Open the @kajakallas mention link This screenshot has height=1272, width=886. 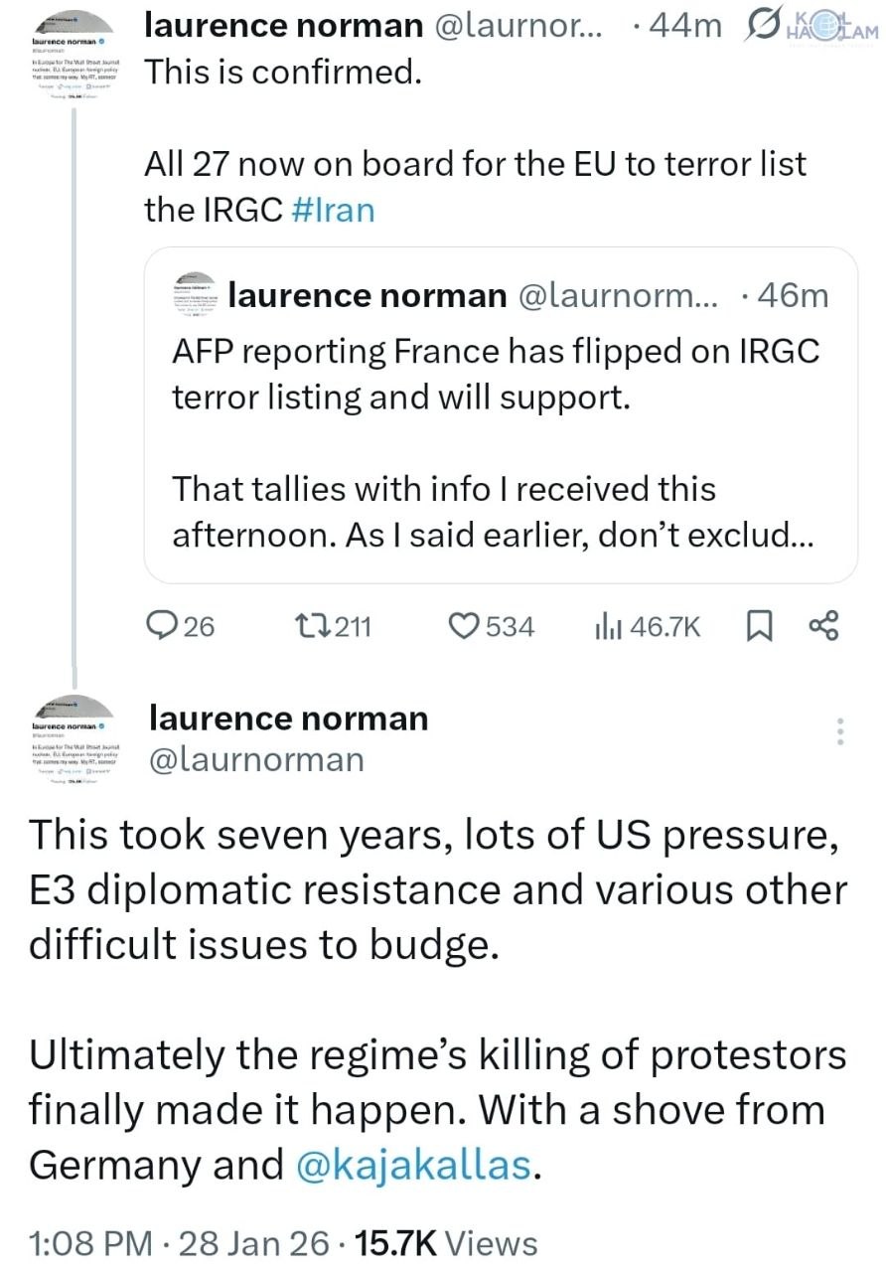click(x=414, y=1165)
